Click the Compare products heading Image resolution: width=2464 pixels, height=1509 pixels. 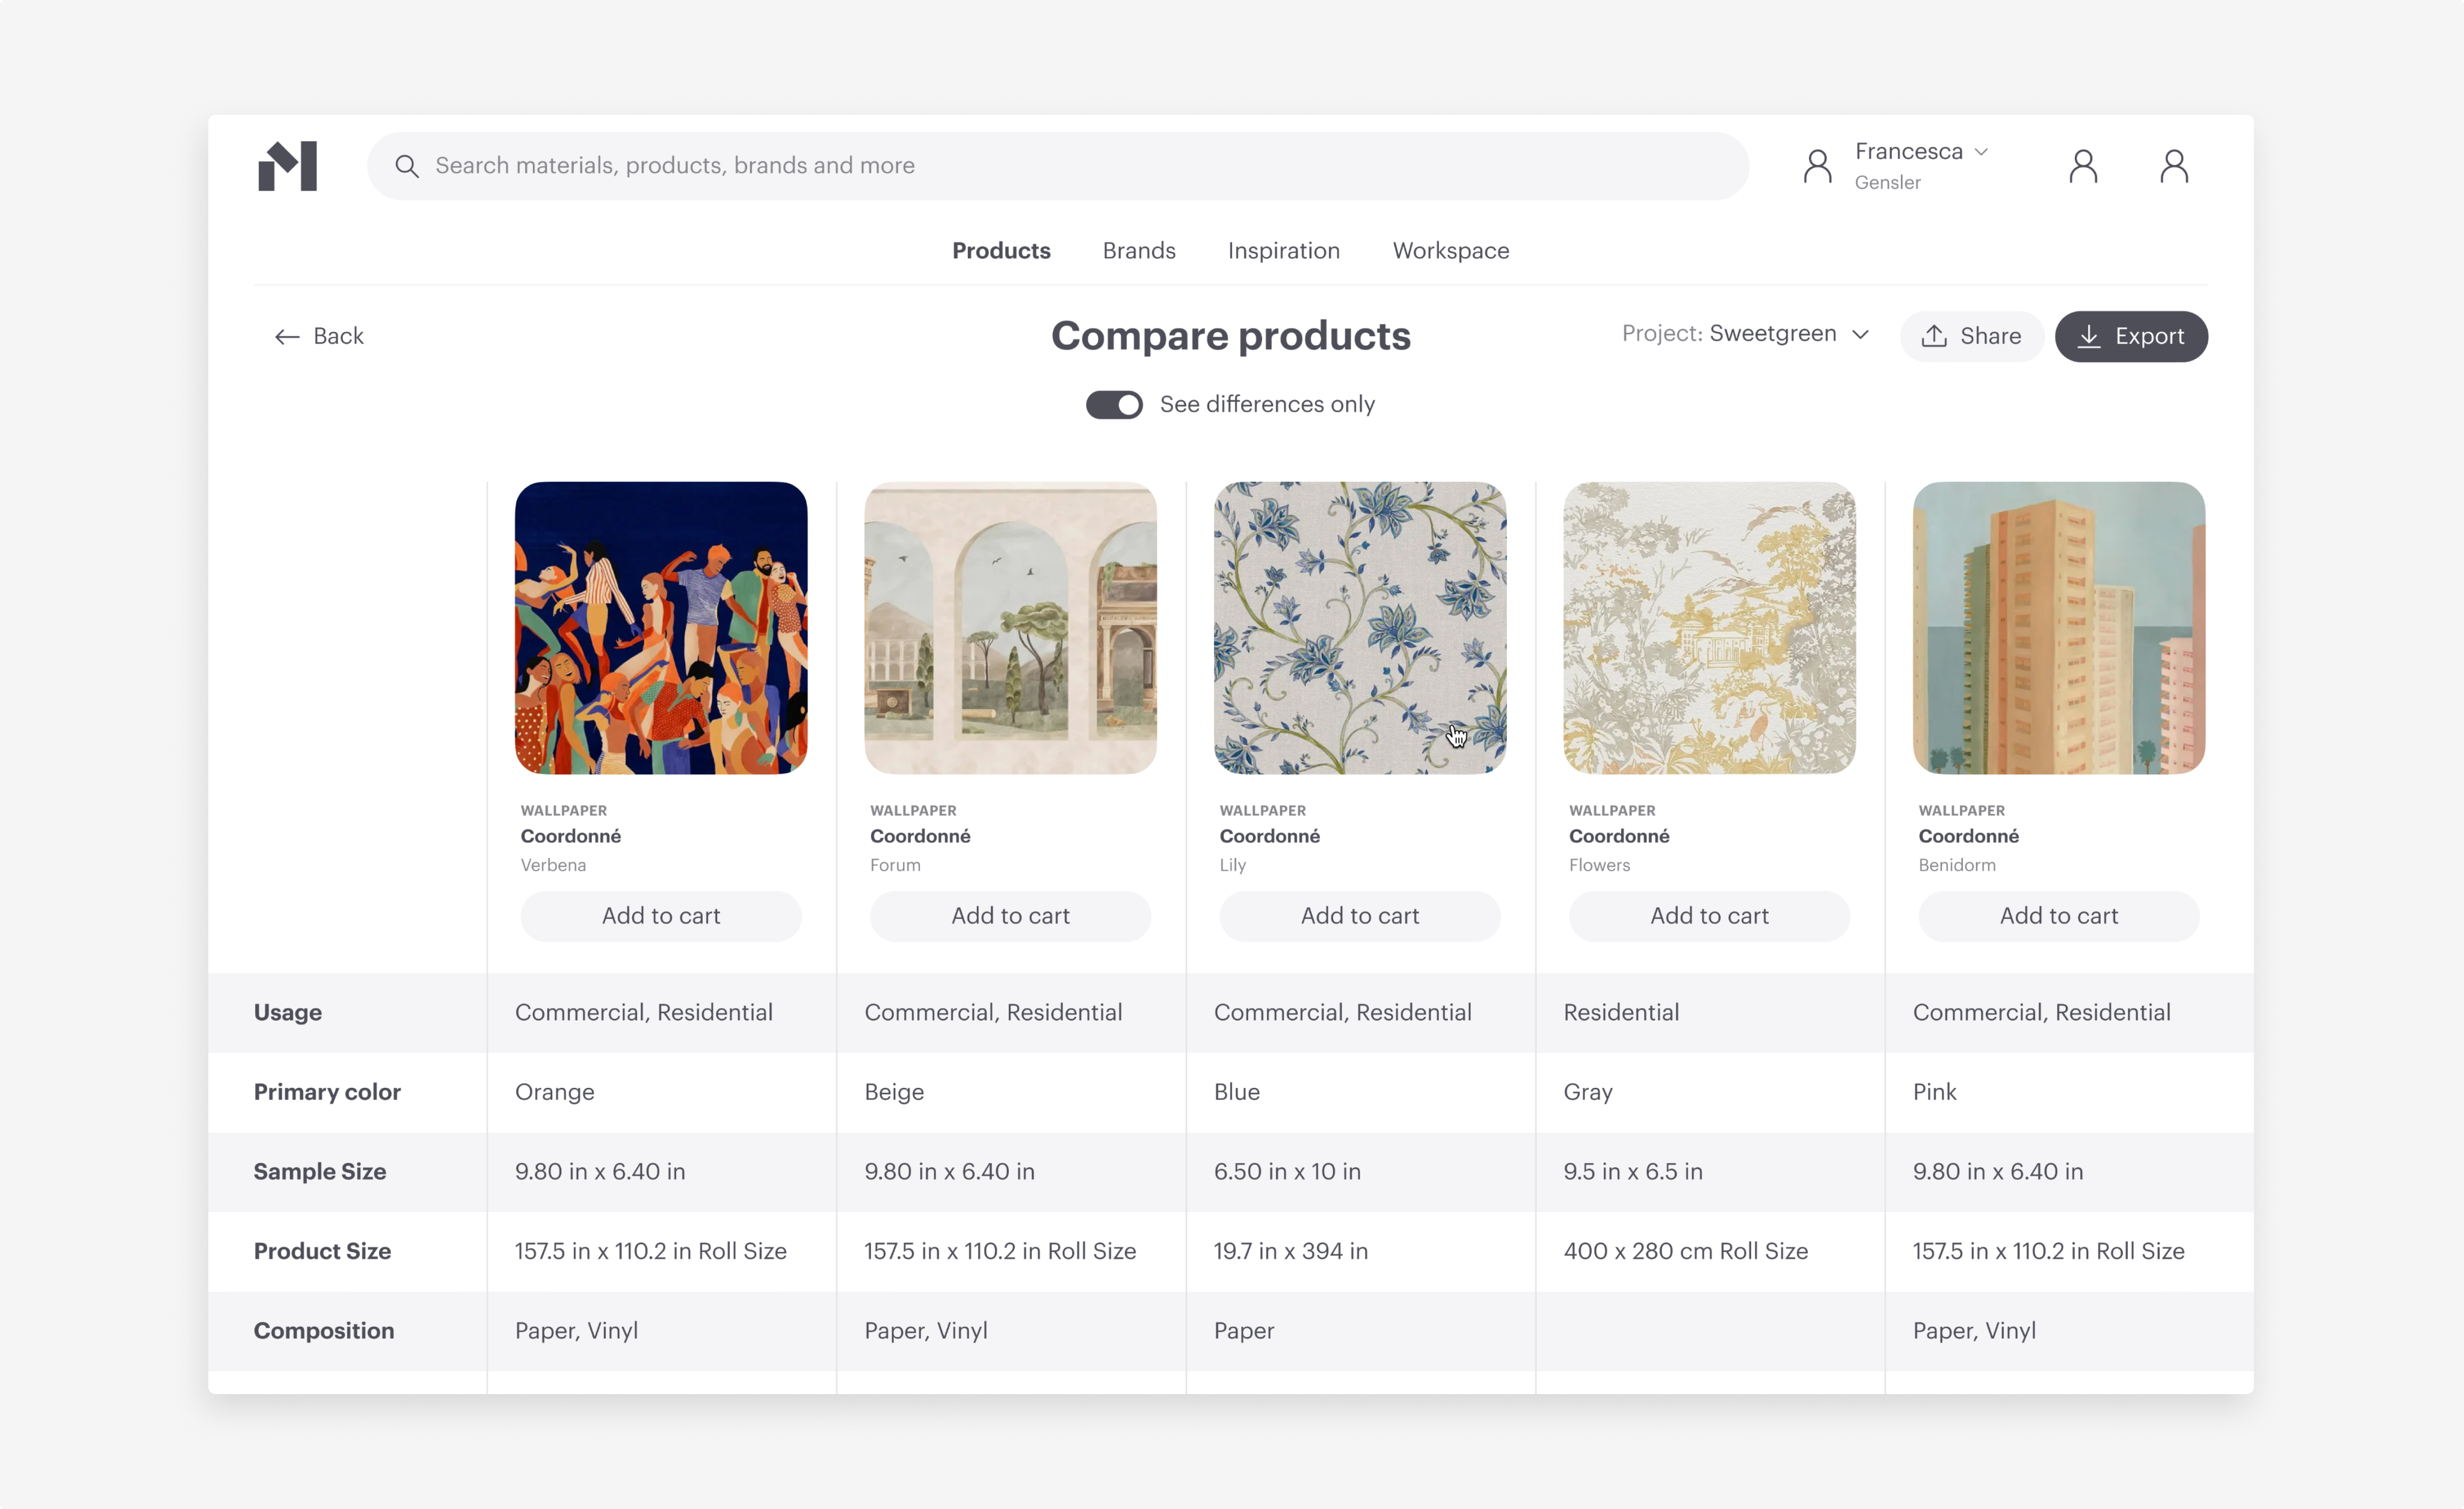[x=1231, y=336]
